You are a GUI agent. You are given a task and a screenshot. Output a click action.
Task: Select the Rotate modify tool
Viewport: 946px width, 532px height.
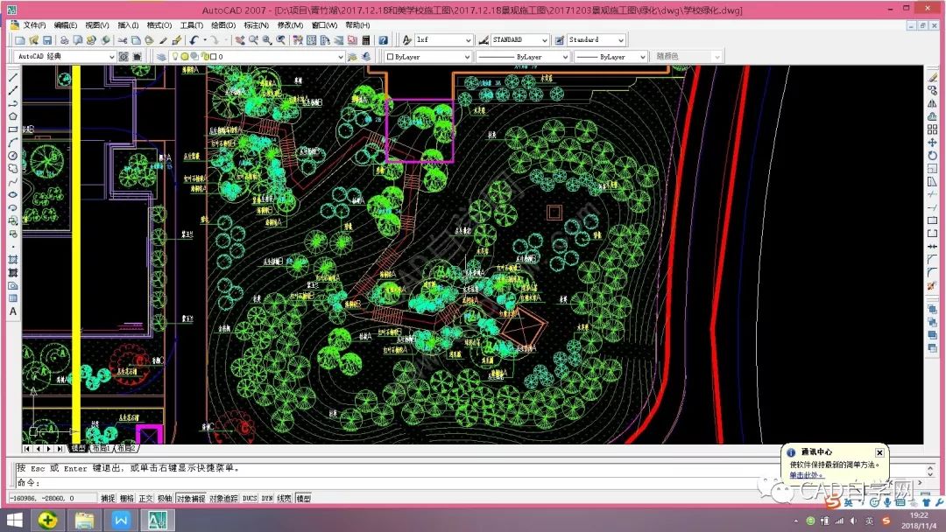(x=932, y=156)
